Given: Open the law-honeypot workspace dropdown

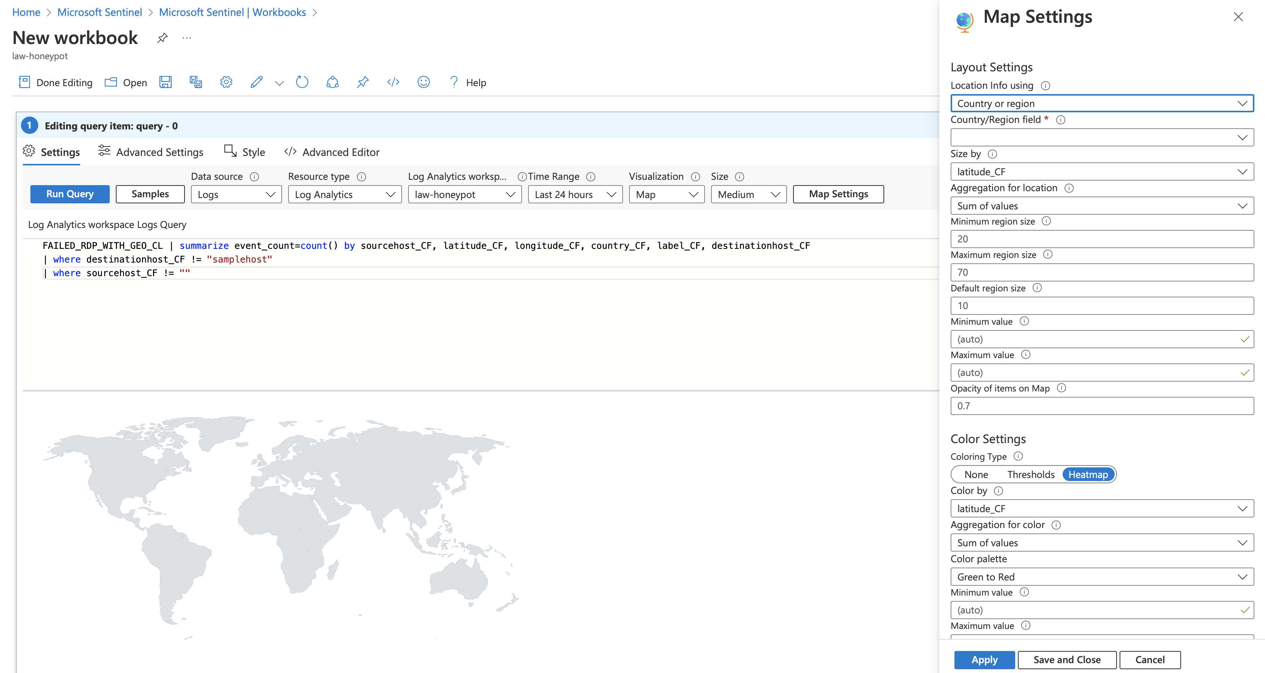Looking at the screenshot, I should 465,194.
